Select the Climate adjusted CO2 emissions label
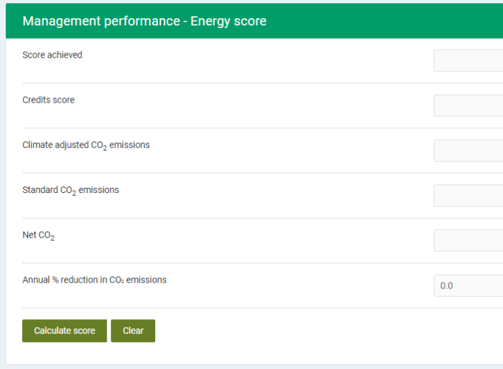 [86, 145]
